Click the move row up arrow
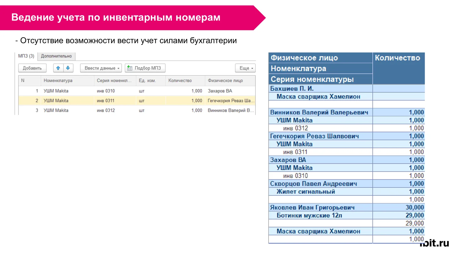 point(58,68)
